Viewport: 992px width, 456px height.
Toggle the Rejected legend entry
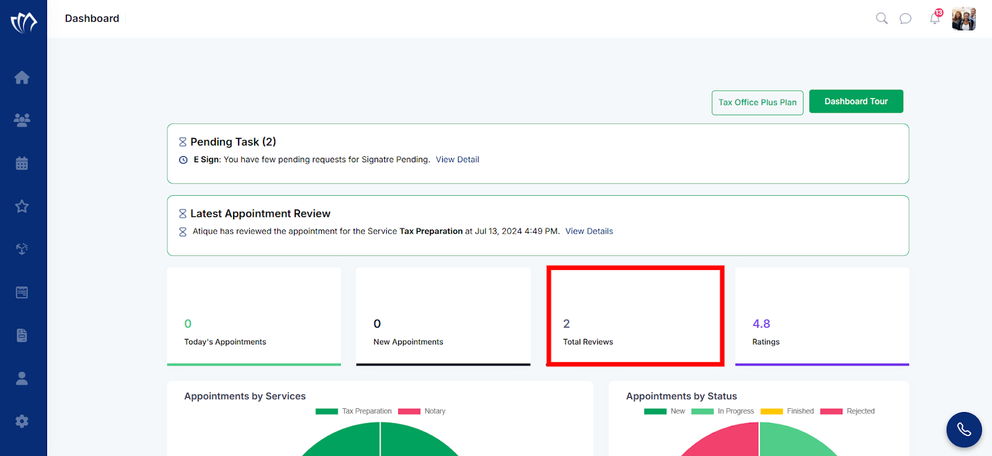pos(848,411)
